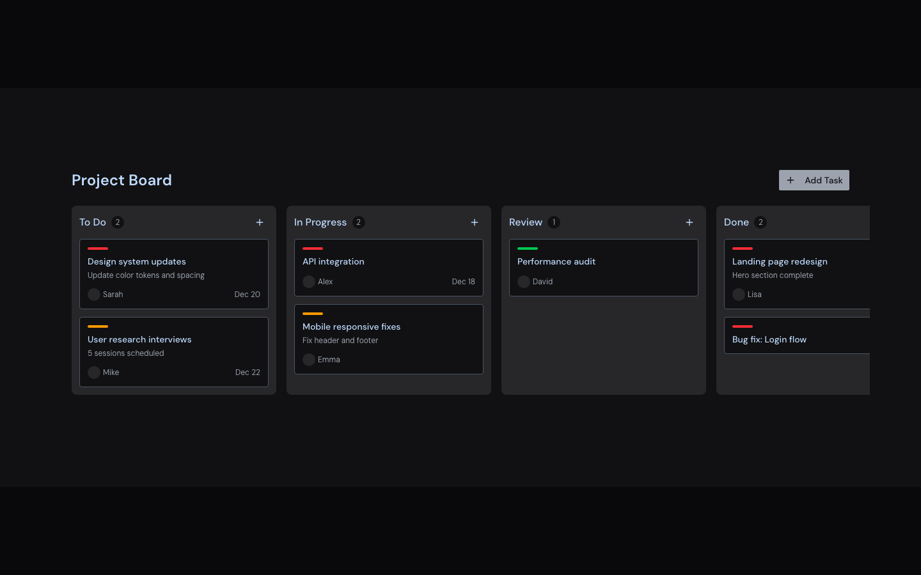Click the red priority bar on API integration
921x575 pixels.
coord(313,249)
